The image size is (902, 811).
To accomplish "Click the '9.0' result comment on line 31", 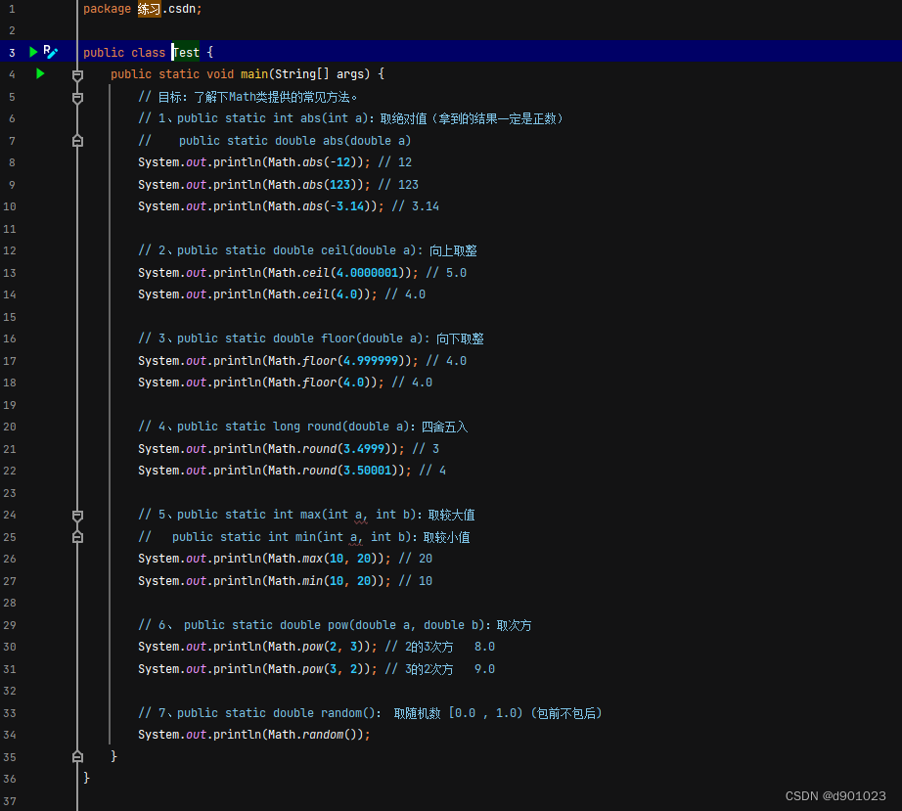I will click(x=484, y=669).
